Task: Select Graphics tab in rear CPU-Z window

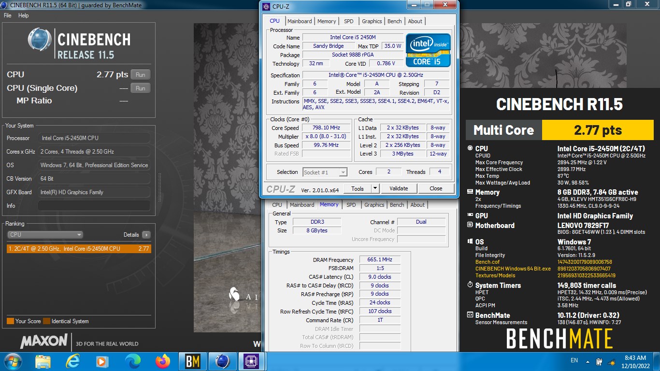Action: pyautogui.click(x=374, y=205)
